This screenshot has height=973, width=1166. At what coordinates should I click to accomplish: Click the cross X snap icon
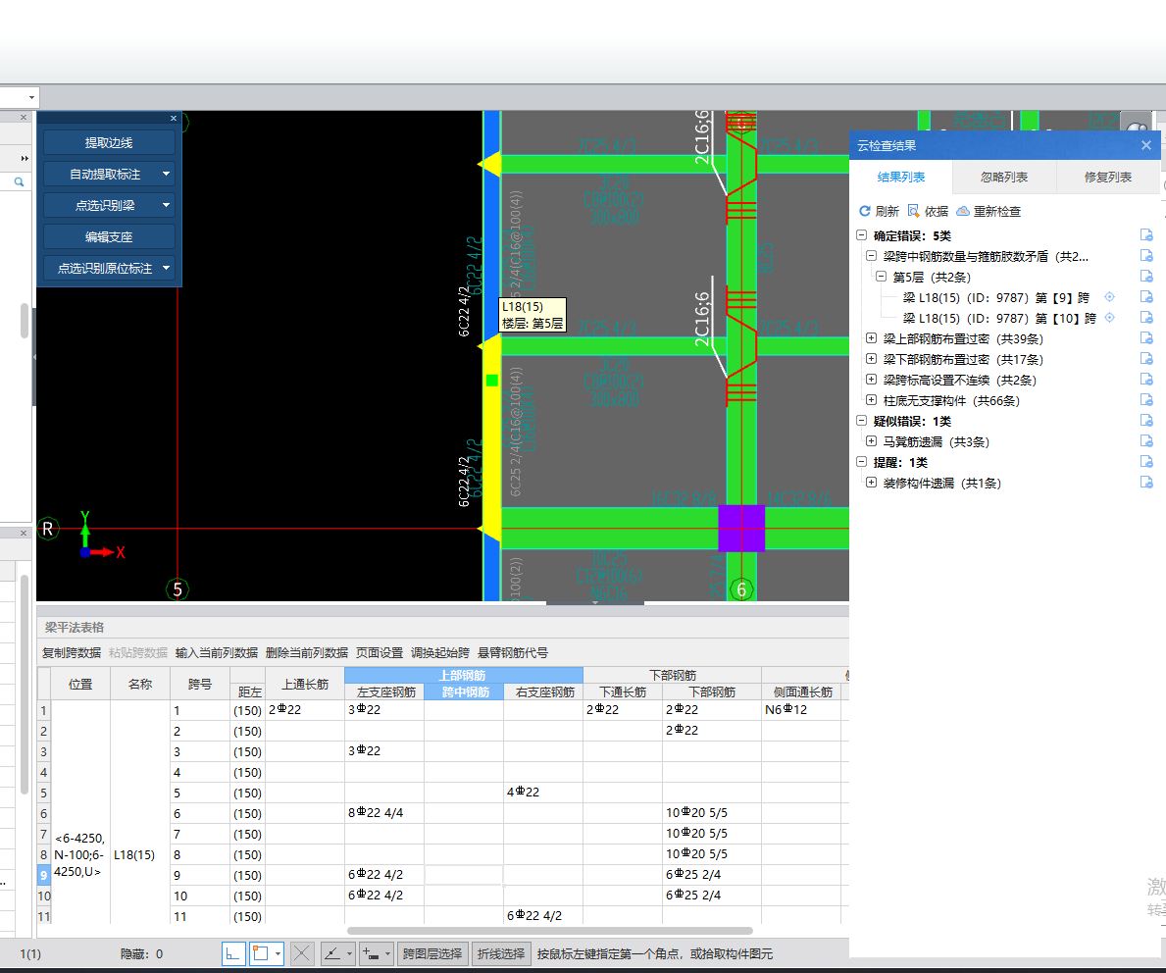click(301, 953)
